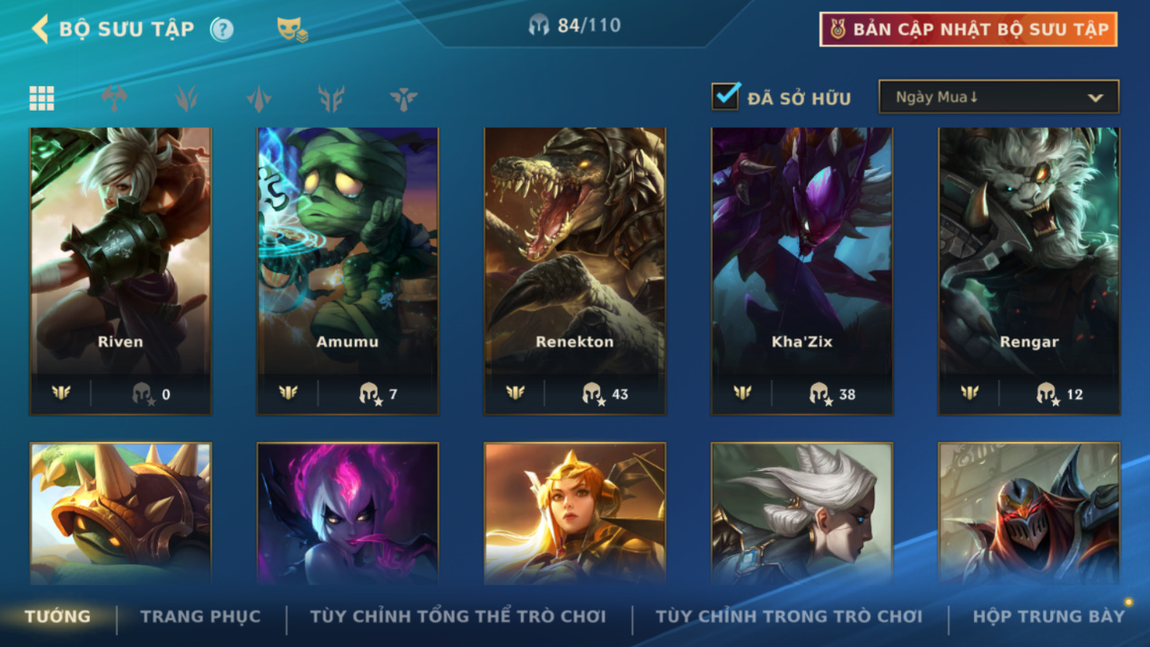The height and width of the screenshot is (647, 1150).
Task: Open the theater mask coins icon
Action: tap(291, 30)
